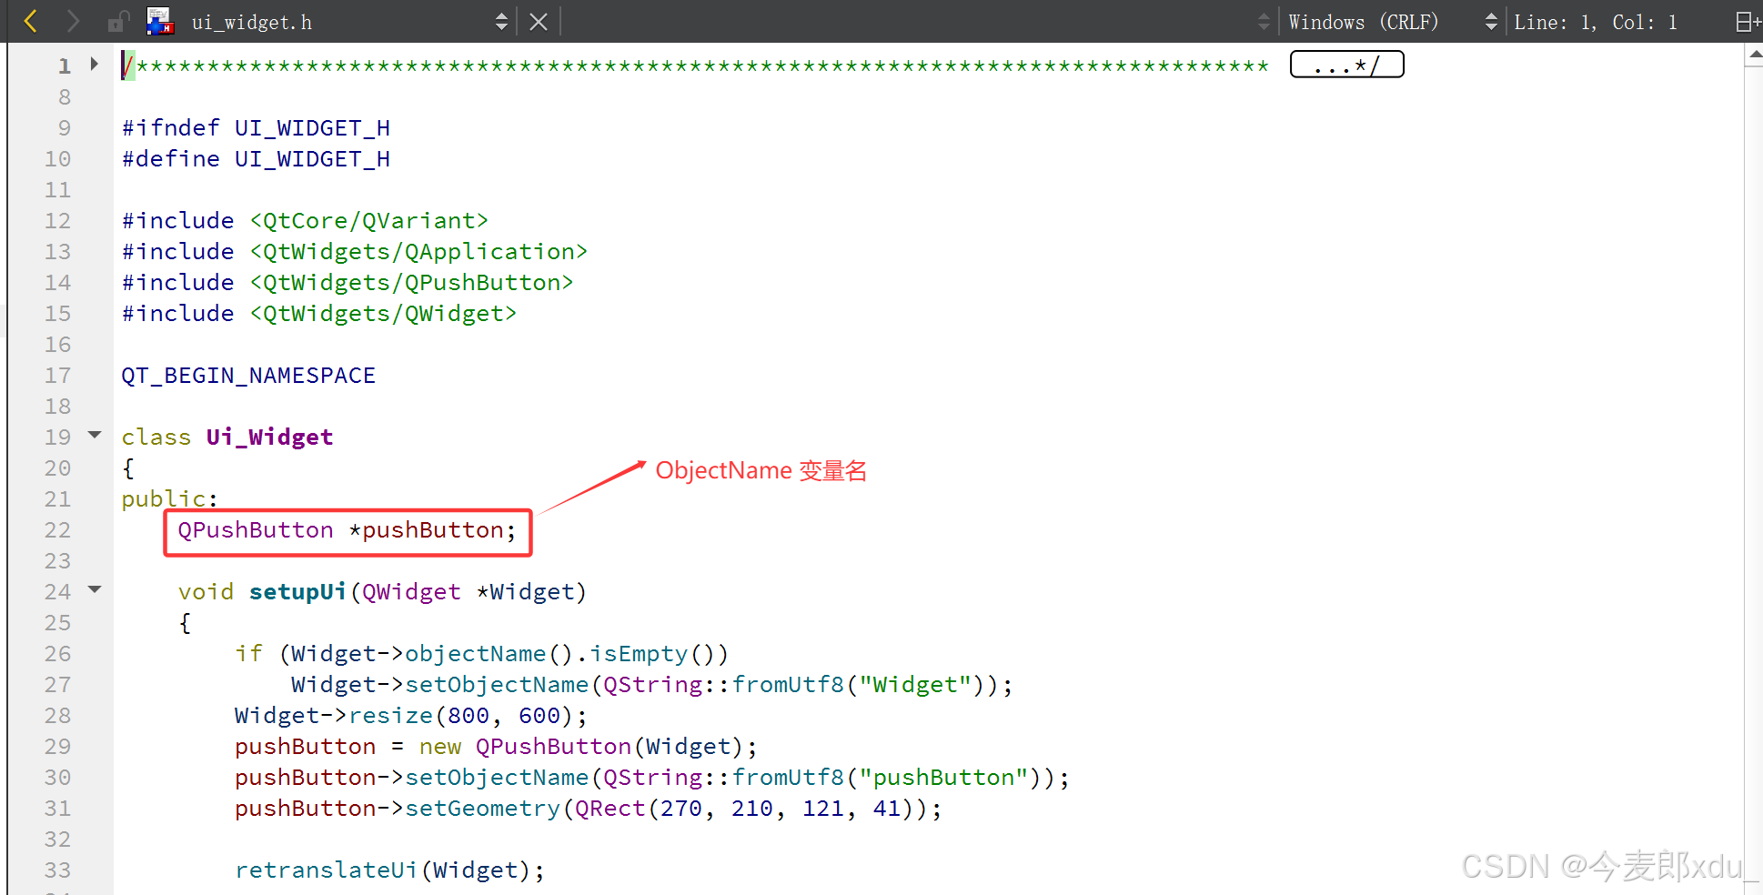Click the setupUi function name

pyautogui.click(x=297, y=592)
